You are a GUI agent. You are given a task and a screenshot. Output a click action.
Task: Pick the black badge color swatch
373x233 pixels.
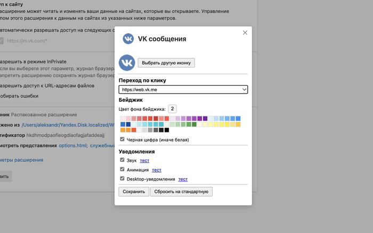(x=167, y=130)
